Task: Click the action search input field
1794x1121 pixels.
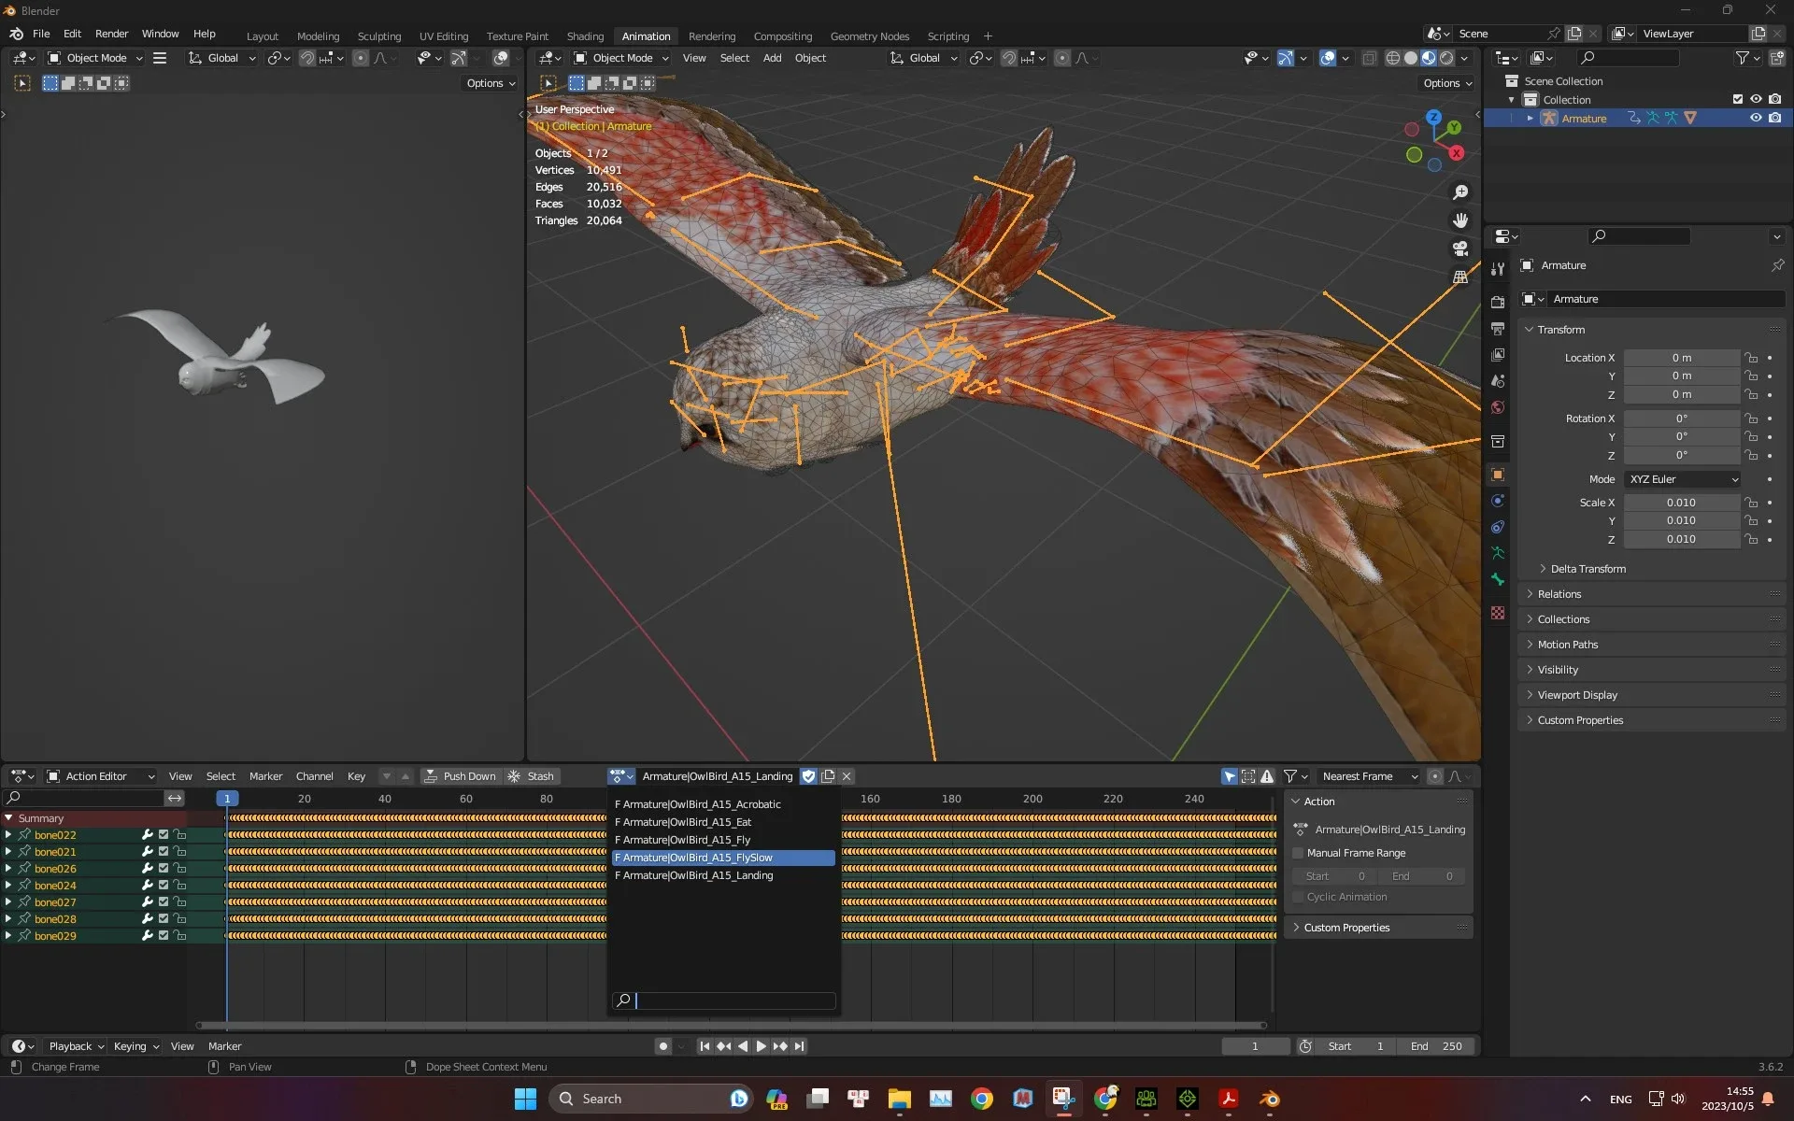Action: 724,1000
